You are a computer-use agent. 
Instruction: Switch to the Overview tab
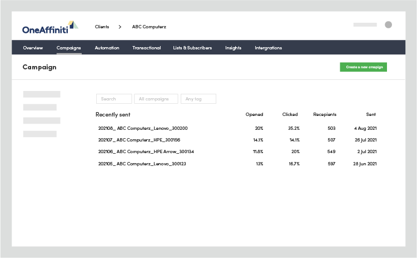click(x=33, y=48)
